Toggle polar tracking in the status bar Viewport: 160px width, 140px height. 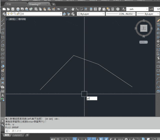pos(75,139)
